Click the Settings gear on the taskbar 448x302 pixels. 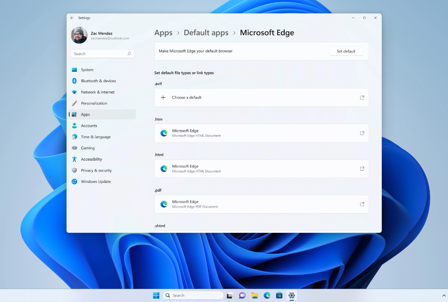292,295
